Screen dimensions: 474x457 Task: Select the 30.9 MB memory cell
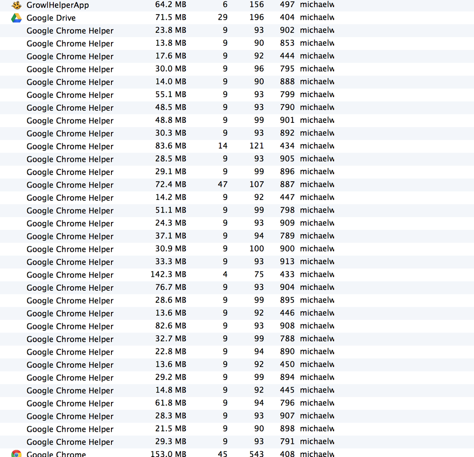pos(171,248)
